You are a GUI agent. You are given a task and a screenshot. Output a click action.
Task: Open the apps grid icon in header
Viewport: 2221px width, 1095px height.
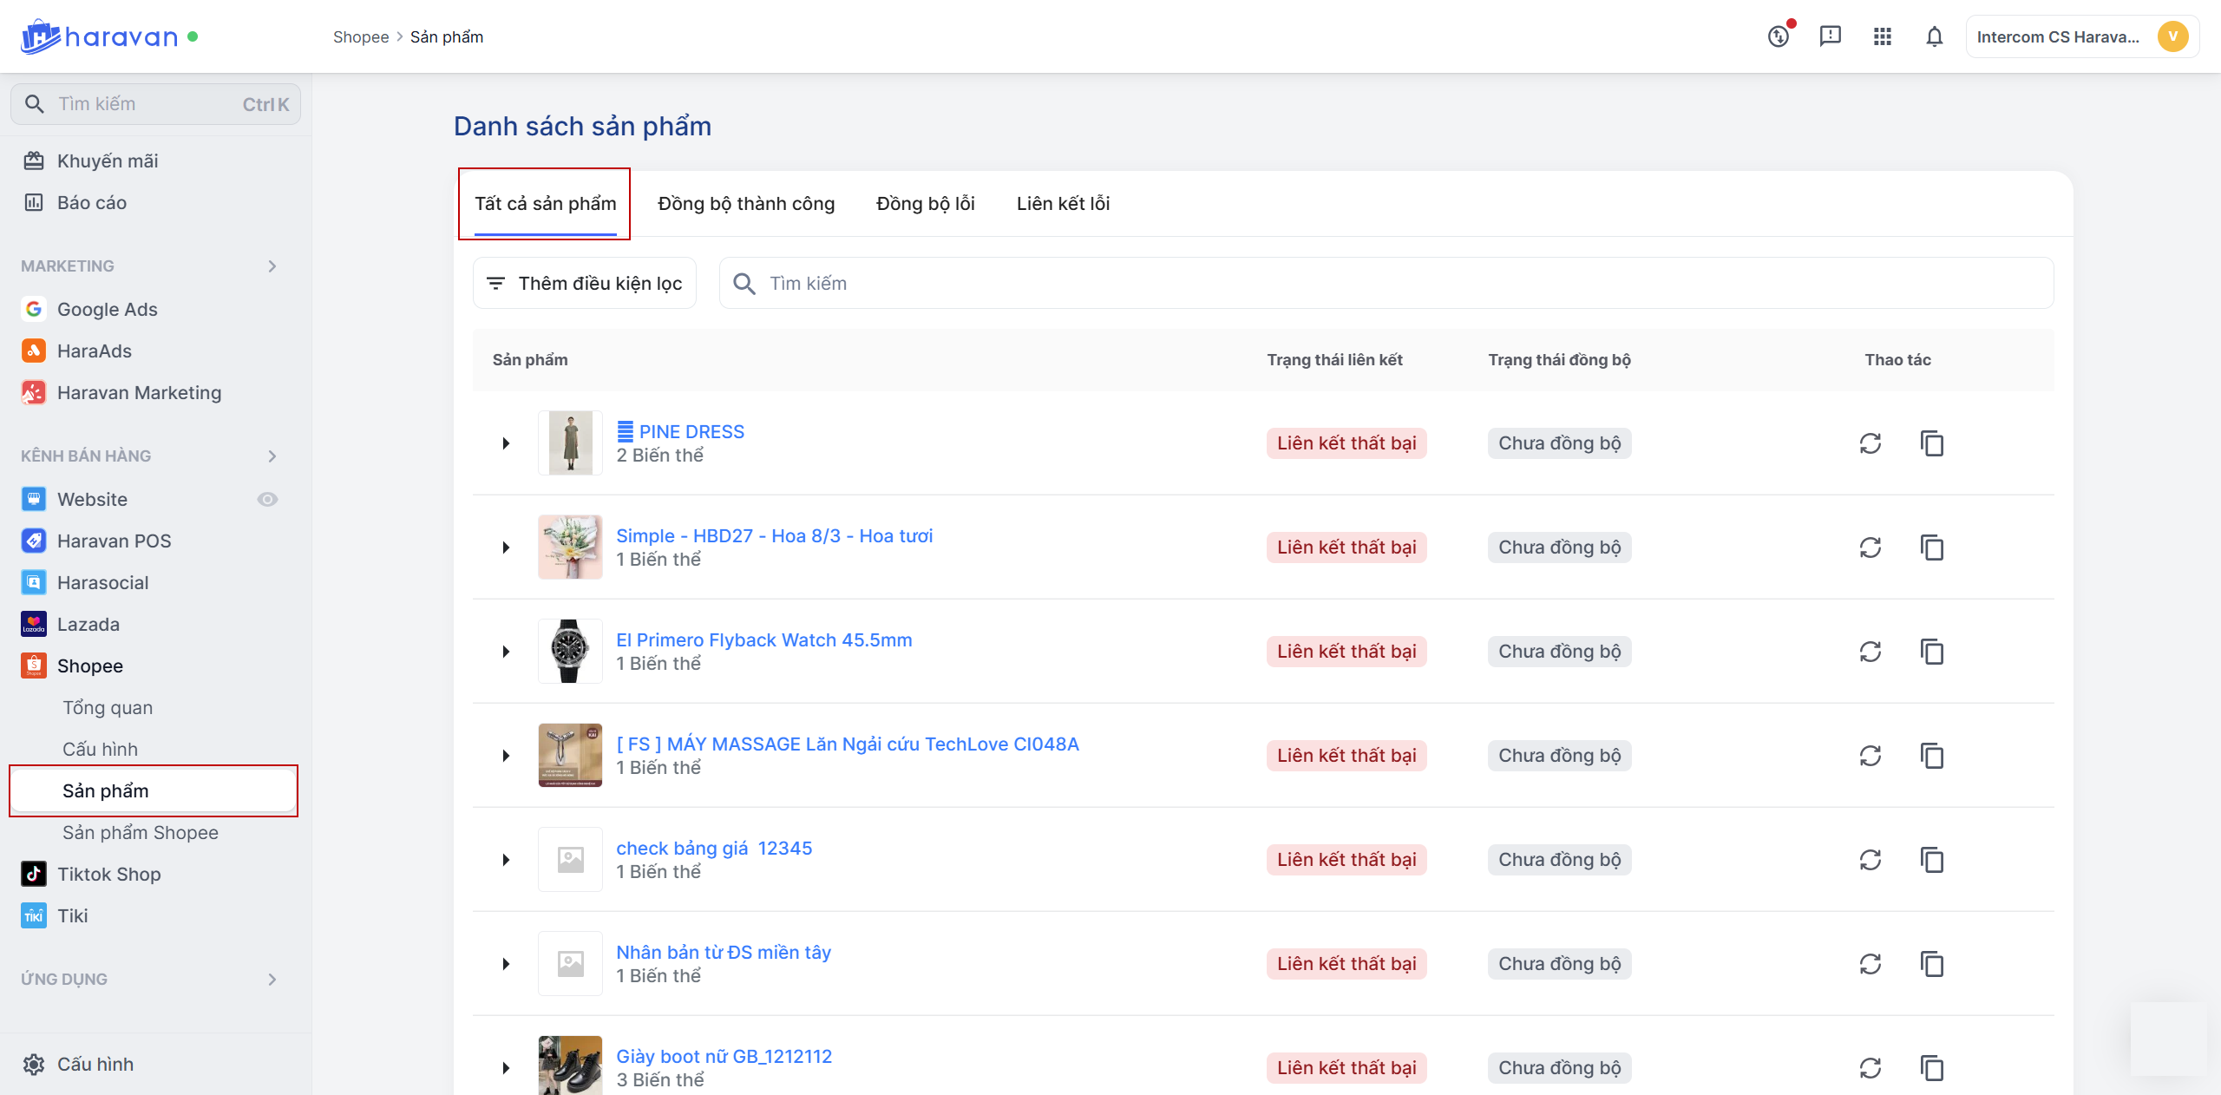[x=1882, y=36]
